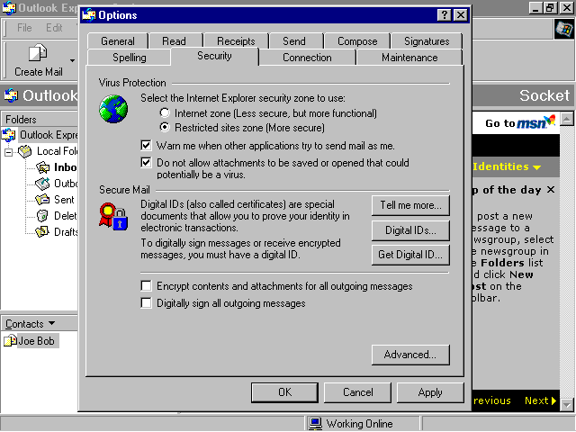Click the Outlook Express root icon in Folders

pos(9,135)
